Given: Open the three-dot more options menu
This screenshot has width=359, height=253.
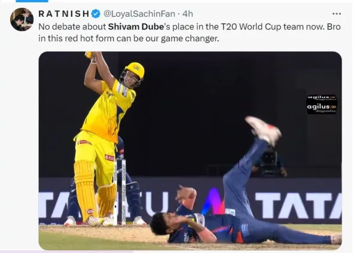Looking at the screenshot, I should pyautogui.click(x=336, y=14).
